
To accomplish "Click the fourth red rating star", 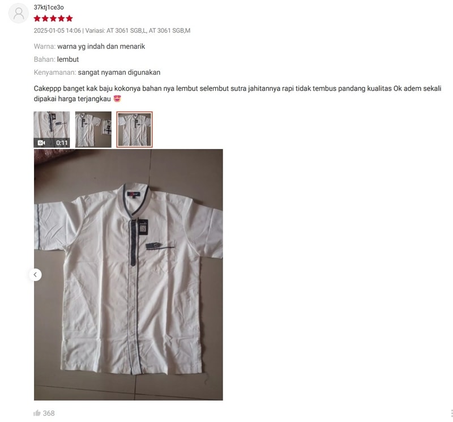I will pos(61,19).
